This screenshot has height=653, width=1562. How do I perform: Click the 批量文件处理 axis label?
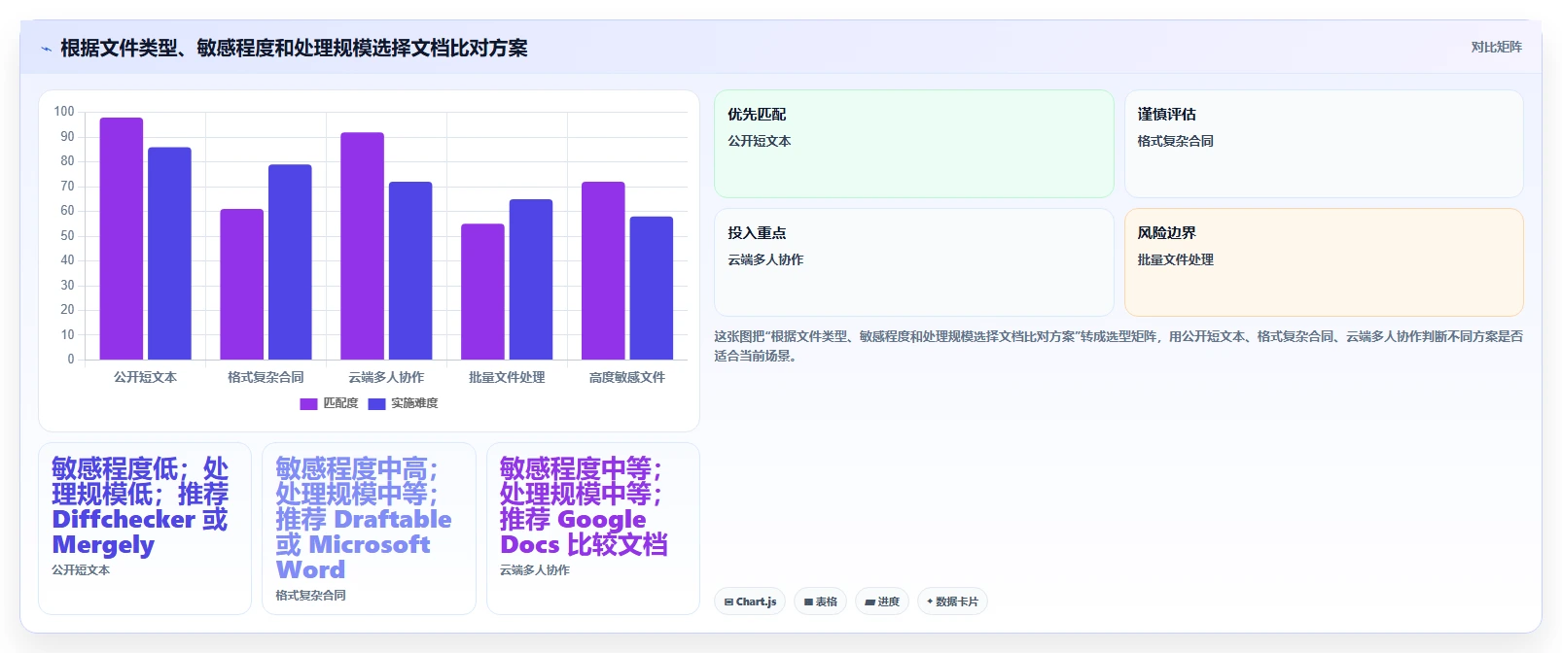click(507, 377)
